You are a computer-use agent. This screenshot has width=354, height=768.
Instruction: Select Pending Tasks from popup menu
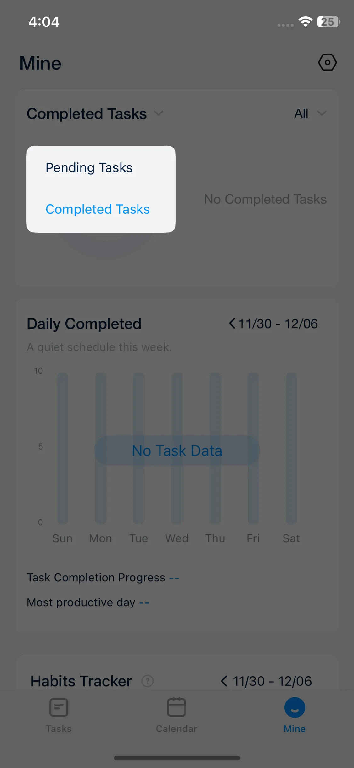tap(89, 168)
